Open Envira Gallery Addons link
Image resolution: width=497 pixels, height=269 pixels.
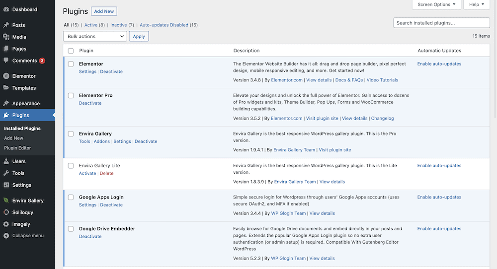102,141
